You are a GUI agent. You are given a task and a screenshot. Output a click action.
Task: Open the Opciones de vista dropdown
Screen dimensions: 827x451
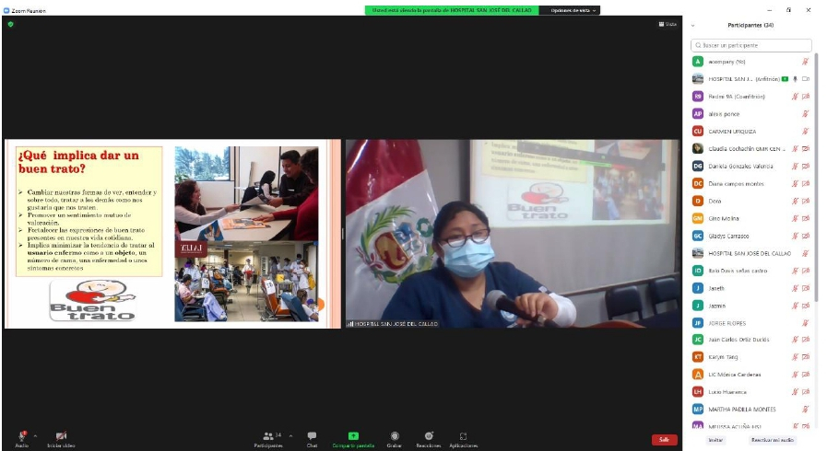tap(573, 10)
